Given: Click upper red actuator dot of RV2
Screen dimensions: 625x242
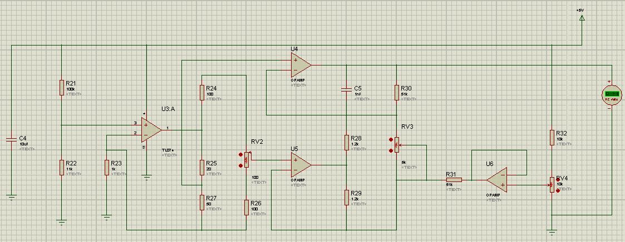Looking at the screenshot, I should [240, 155].
